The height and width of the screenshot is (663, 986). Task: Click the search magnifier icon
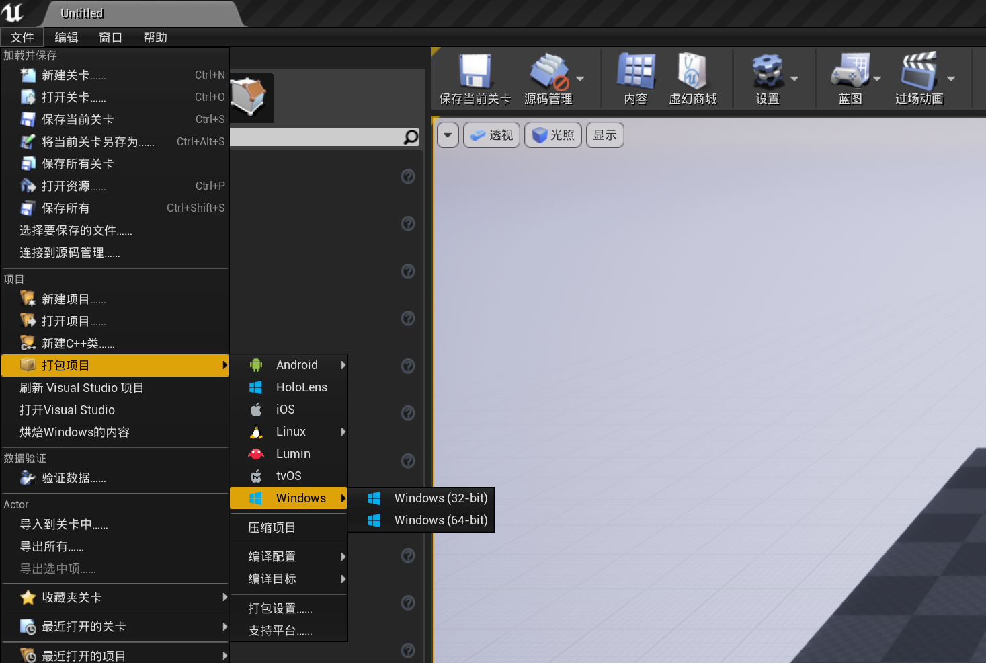pyautogui.click(x=411, y=137)
